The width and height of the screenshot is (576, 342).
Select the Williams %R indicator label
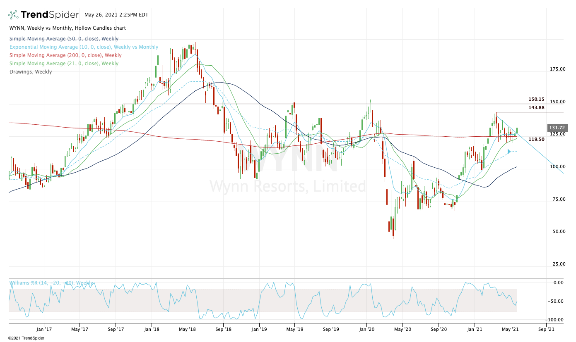click(51, 283)
